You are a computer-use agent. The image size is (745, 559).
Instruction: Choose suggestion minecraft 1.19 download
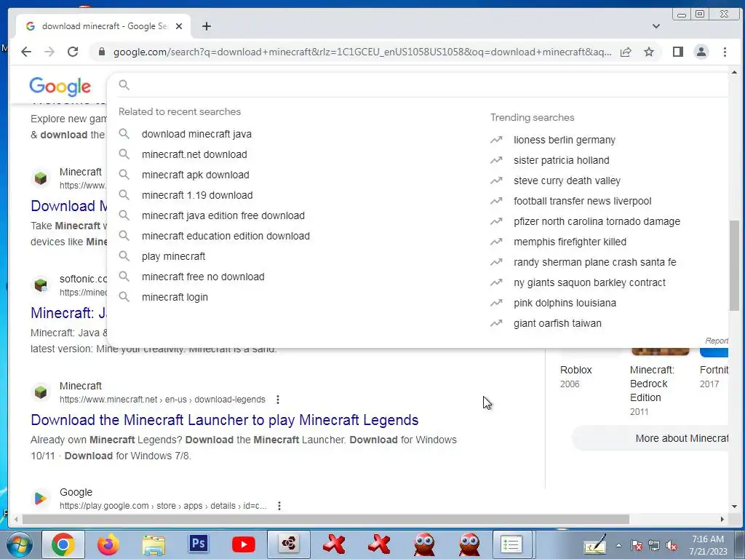pos(197,195)
